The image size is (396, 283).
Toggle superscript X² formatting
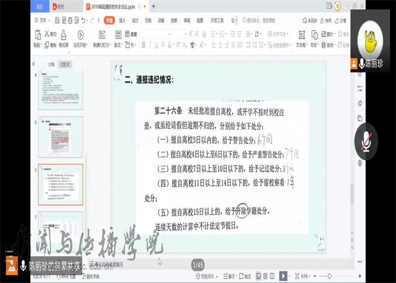178,45
